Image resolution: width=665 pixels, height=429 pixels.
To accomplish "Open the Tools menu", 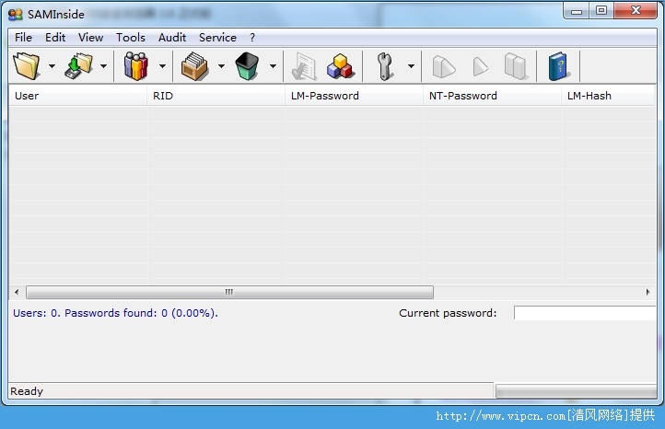I will [x=131, y=38].
